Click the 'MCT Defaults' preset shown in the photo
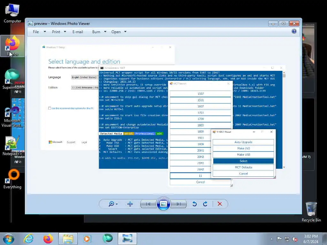This screenshot has width=327, height=245. pos(243,167)
